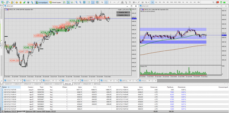Viewport: 229px width, 113px height.
Task: Select ticket 138547206 in history
Action: 41,90
